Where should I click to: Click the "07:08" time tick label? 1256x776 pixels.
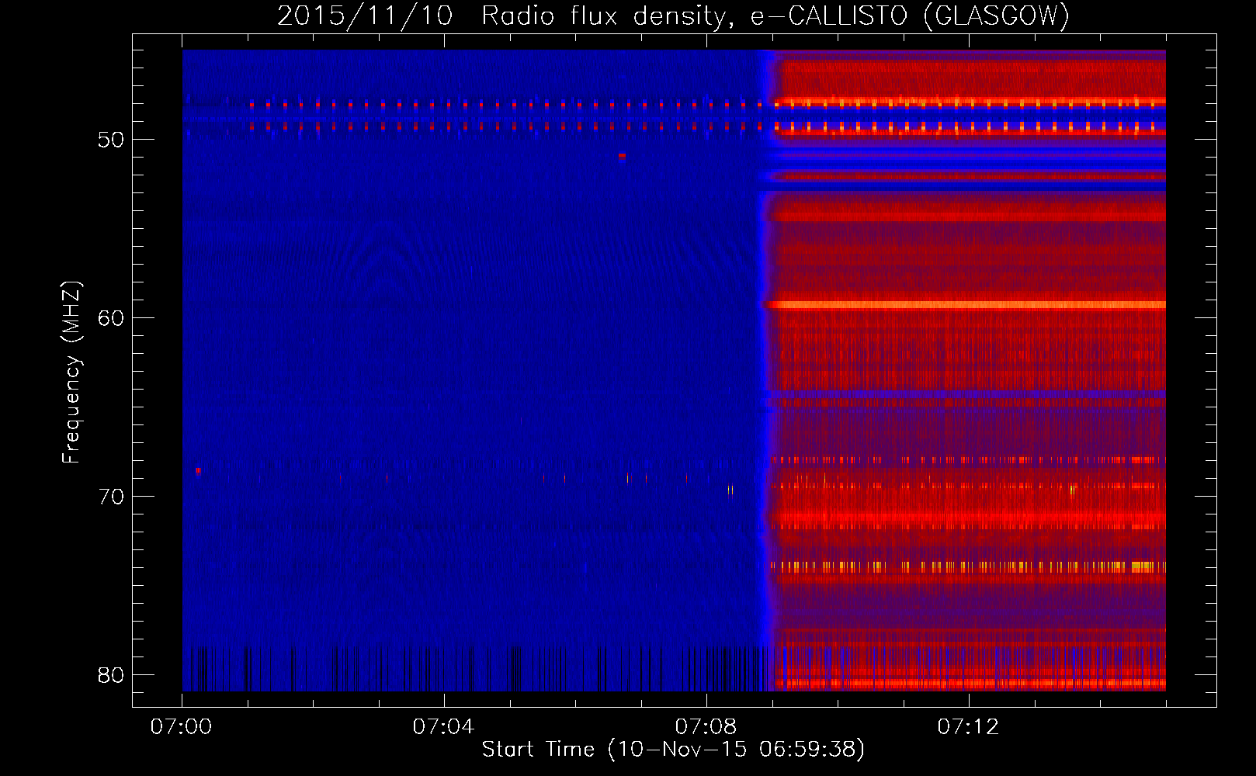tap(706, 727)
